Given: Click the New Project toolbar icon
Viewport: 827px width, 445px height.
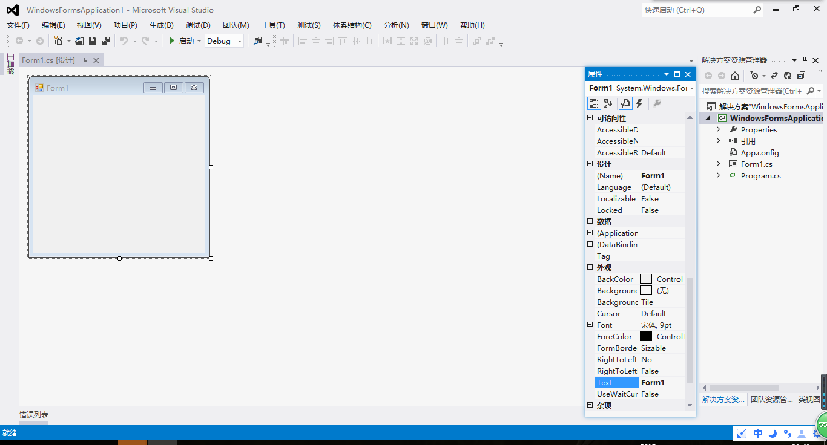Looking at the screenshot, I should pyautogui.click(x=58, y=41).
